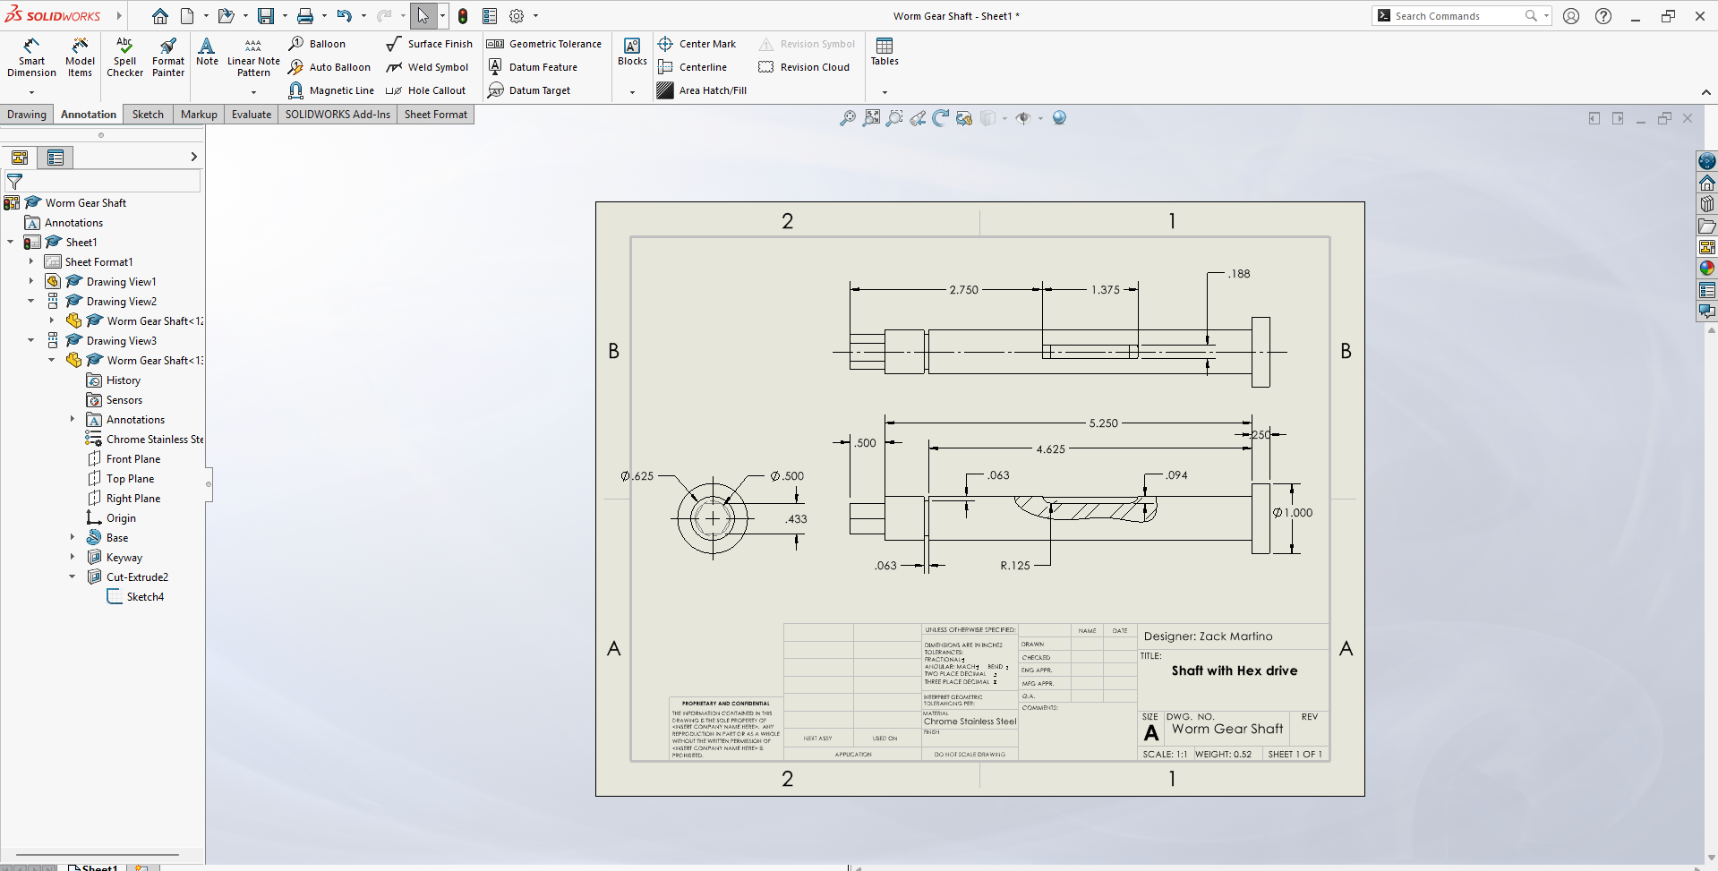
Task: Click the Search Commands field
Action: (1459, 16)
